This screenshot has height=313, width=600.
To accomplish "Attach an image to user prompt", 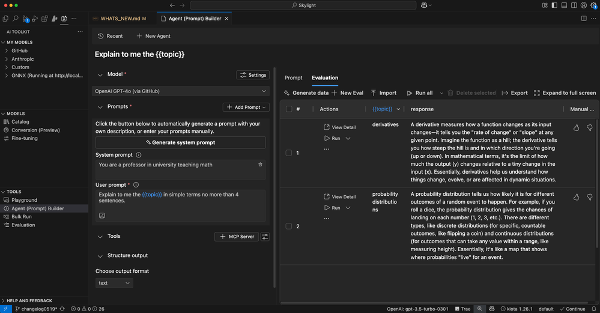I will pos(102,216).
